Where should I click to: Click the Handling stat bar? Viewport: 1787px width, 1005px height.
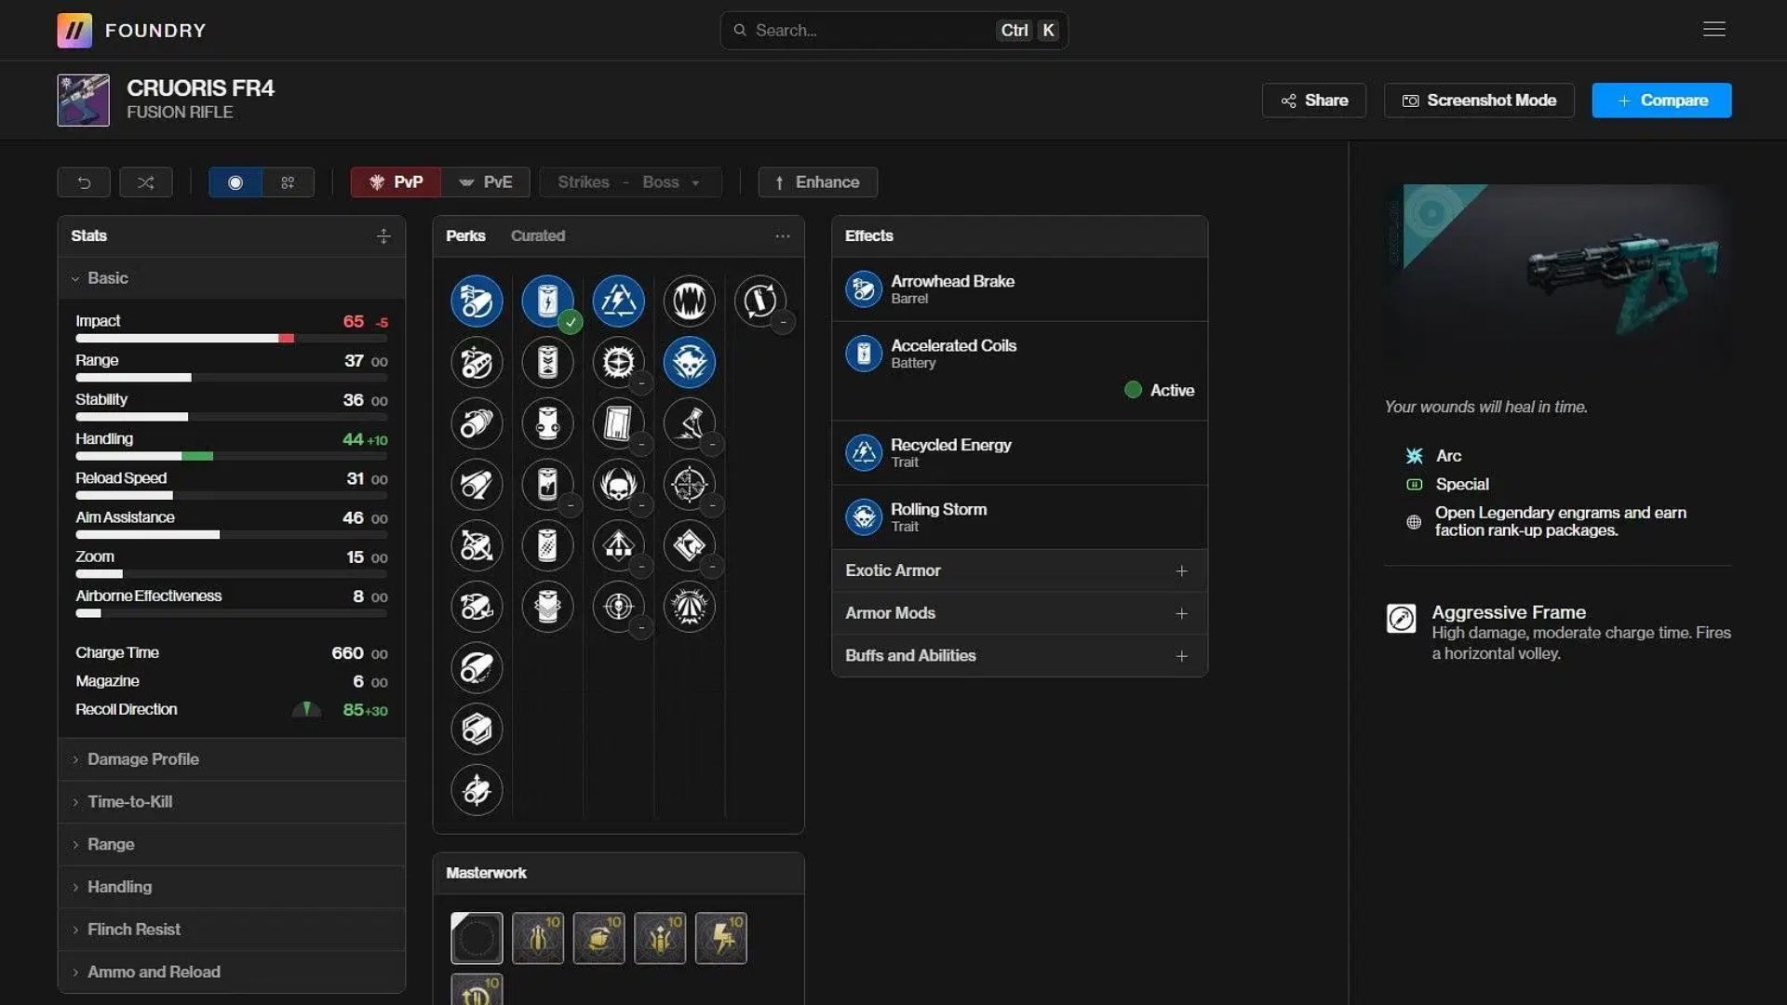(231, 456)
